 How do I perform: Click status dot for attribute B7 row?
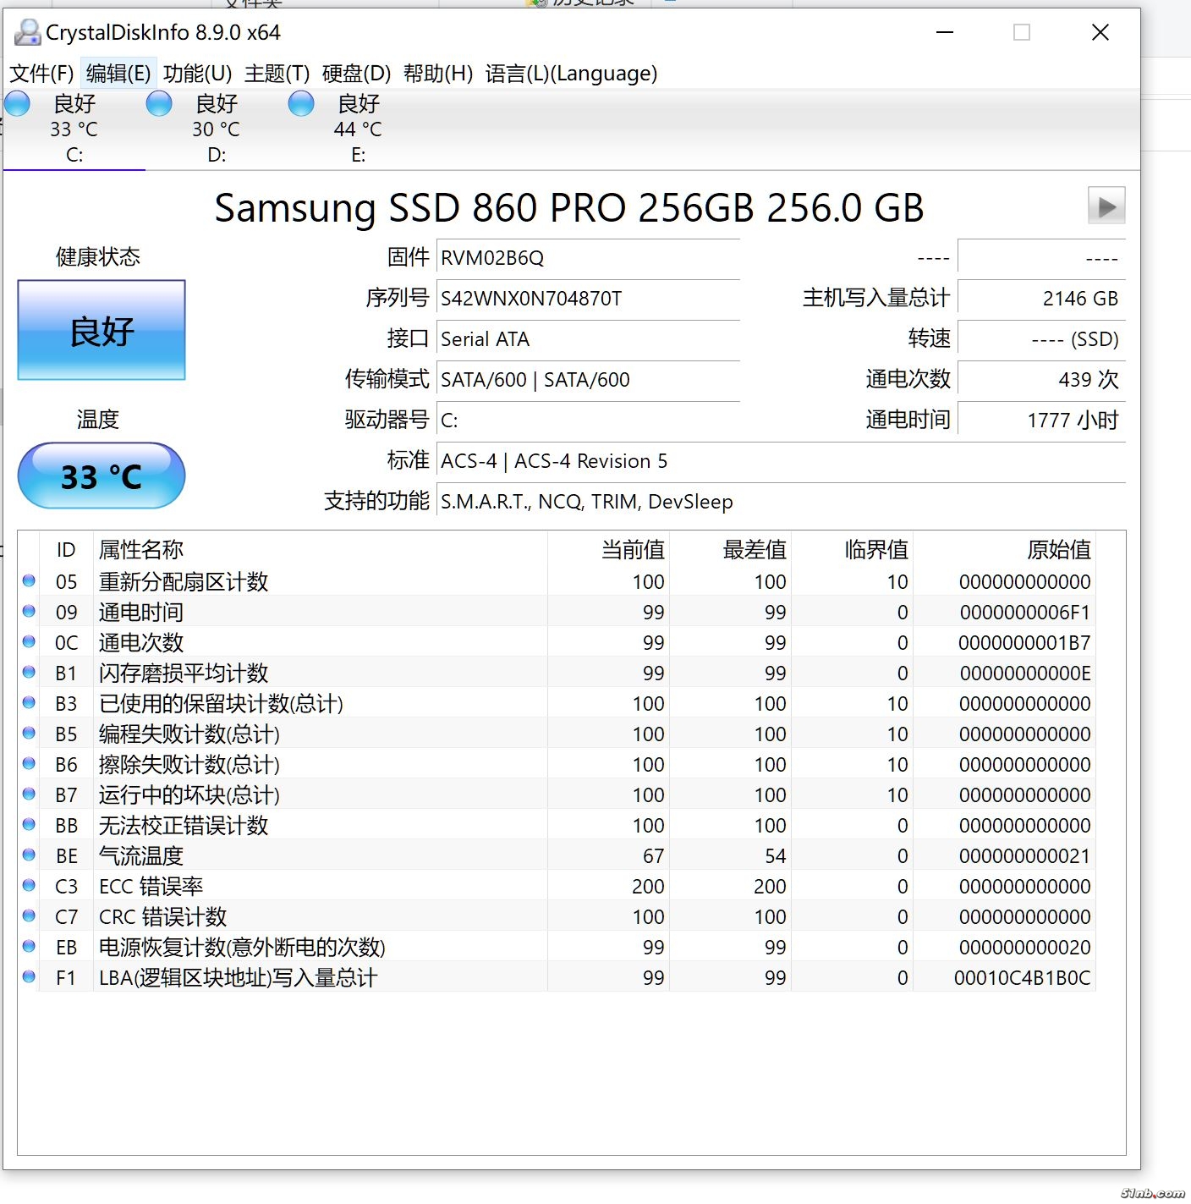[x=29, y=794]
